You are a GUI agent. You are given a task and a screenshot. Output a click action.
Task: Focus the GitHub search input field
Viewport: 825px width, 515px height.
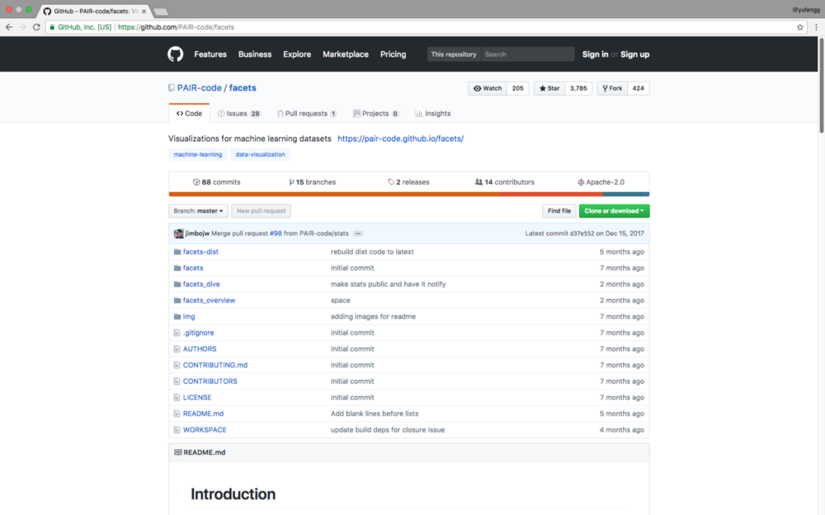point(527,54)
